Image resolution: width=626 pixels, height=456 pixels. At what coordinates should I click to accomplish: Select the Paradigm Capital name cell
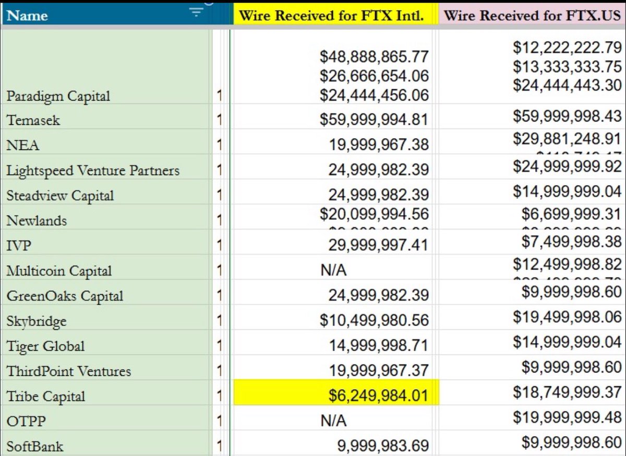point(58,96)
